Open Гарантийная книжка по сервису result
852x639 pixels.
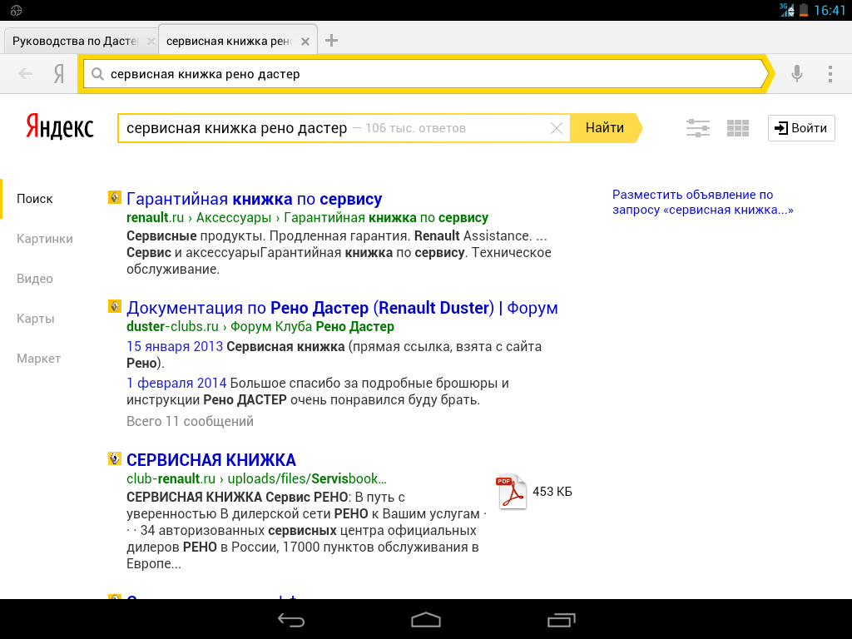click(255, 200)
